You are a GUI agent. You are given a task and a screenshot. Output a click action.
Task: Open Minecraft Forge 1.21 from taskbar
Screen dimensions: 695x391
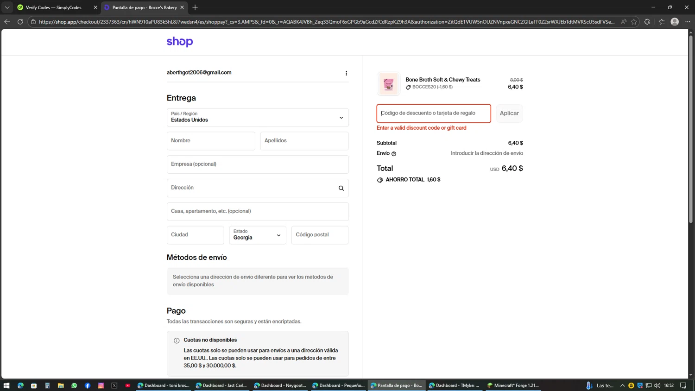[513, 385]
